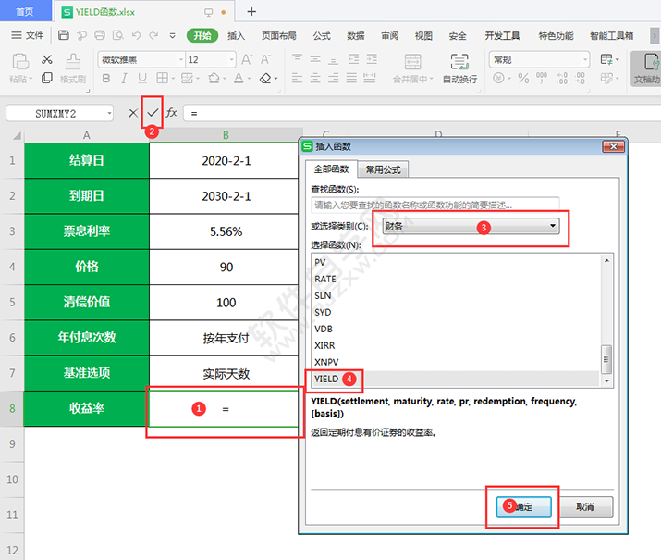Open the font size dropdown showing 12

coord(231,59)
